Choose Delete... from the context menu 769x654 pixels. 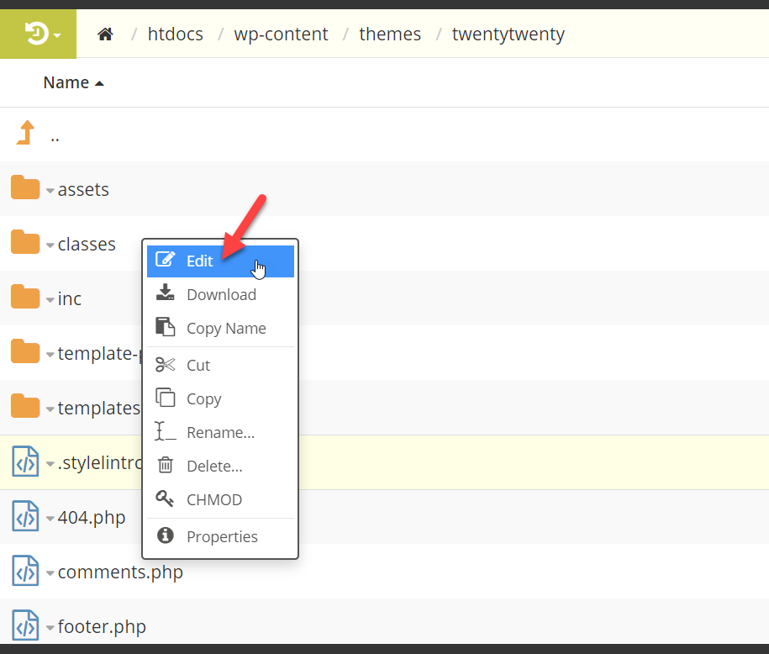pos(220,466)
